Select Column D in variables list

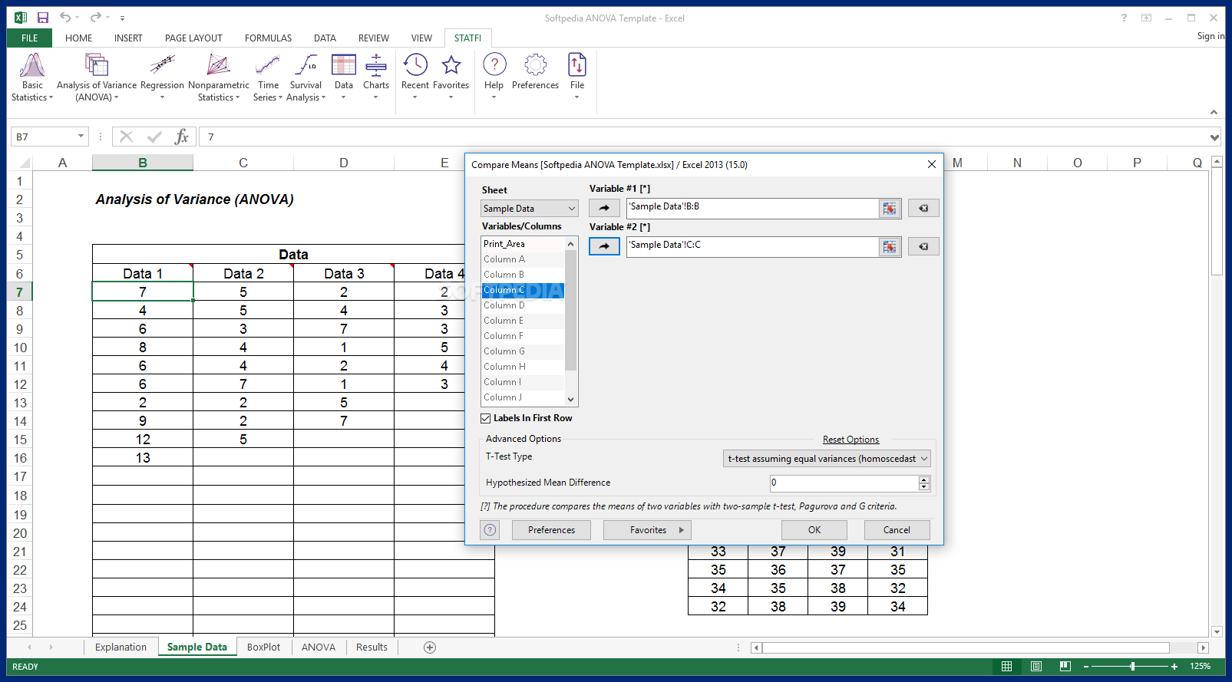click(x=523, y=305)
